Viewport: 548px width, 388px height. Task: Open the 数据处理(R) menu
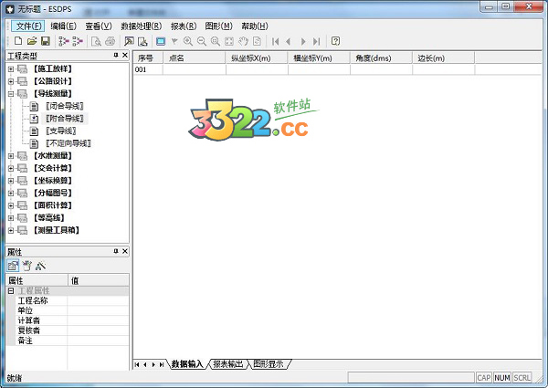[x=142, y=26]
